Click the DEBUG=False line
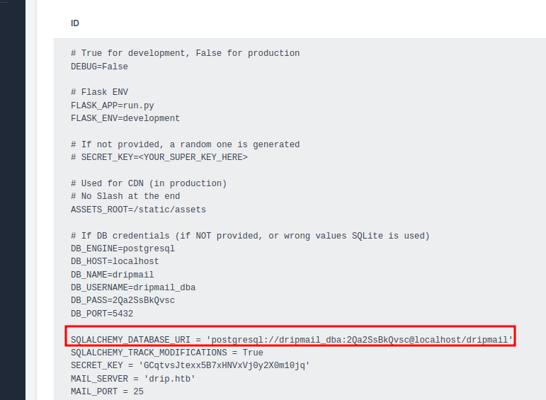 (x=99, y=67)
